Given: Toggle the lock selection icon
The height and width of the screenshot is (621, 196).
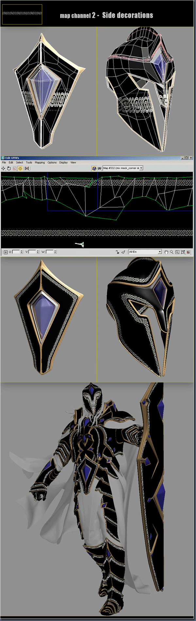Looking at the screenshot, I should pyautogui.click(x=117, y=252).
